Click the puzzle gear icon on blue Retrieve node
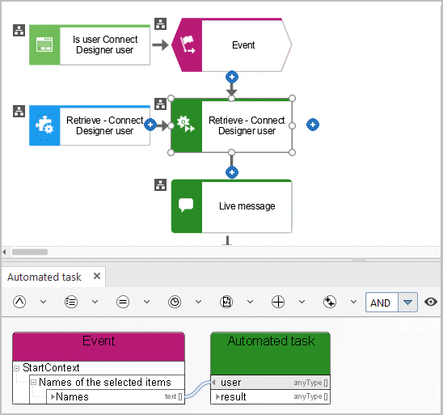Screen dimensions: 443x415 pyautogui.click(x=44, y=125)
